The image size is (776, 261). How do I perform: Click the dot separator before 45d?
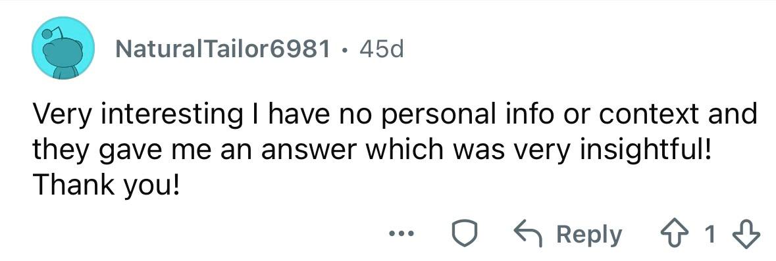coord(346,49)
